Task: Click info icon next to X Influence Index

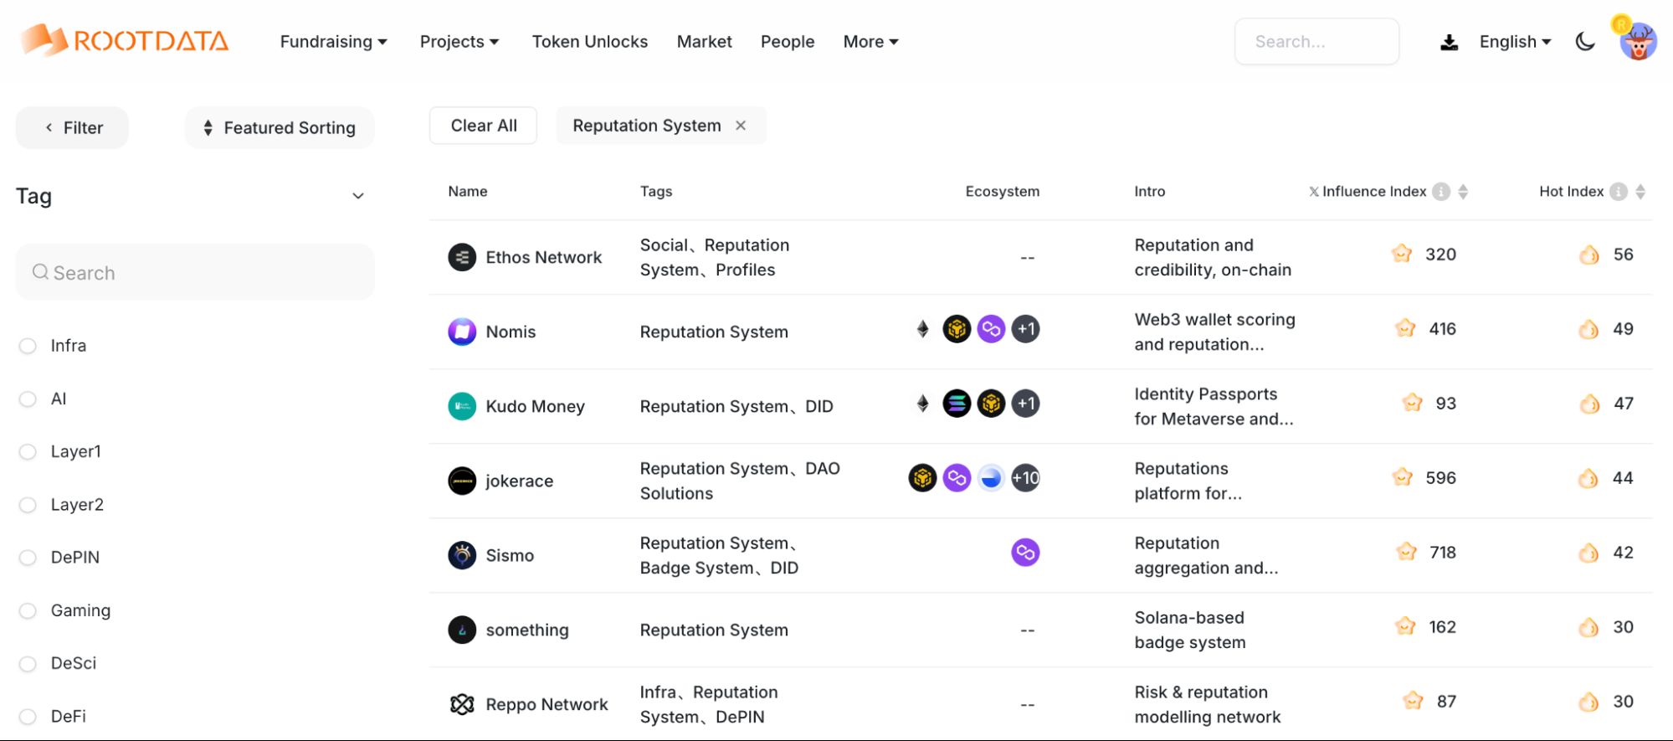Action: (x=1440, y=192)
